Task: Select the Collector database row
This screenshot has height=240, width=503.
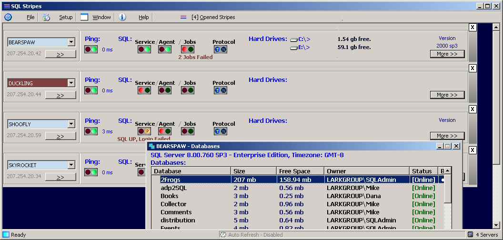Action: [298, 204]
